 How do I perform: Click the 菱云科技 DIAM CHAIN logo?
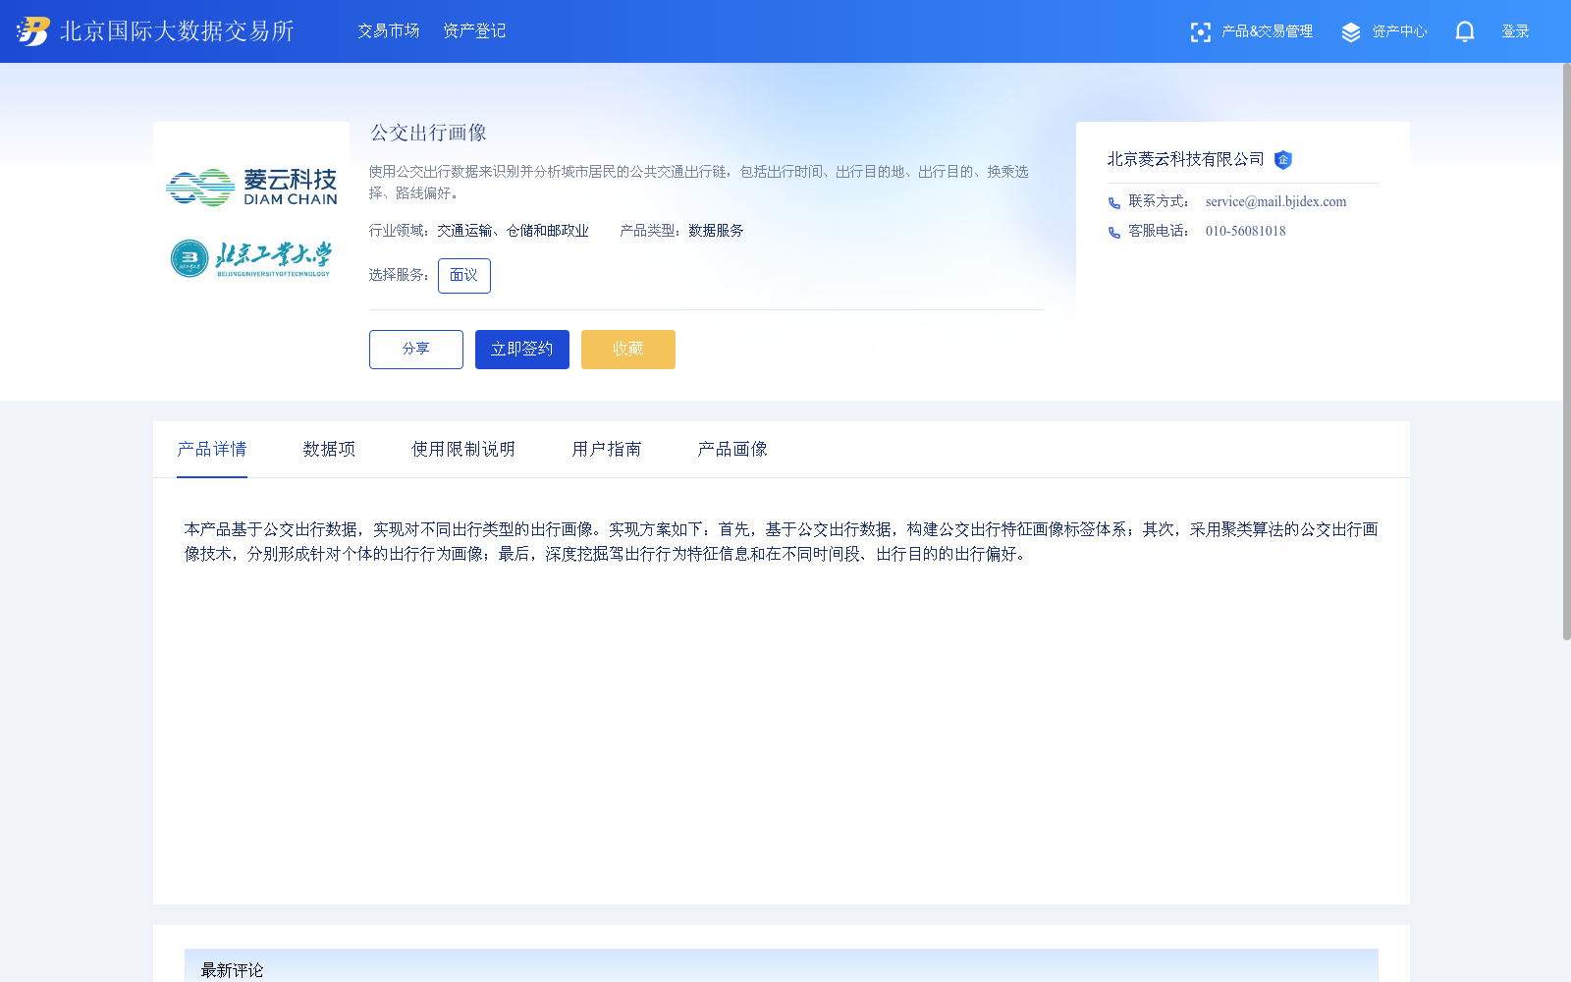pyautogui.click(x=251, y=187)
